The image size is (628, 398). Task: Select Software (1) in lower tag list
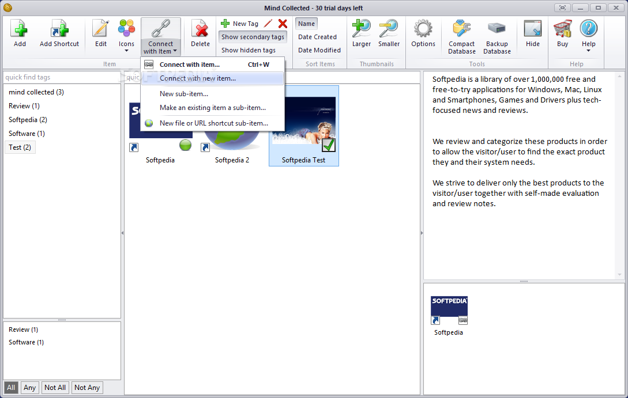(x=26, y=342)
